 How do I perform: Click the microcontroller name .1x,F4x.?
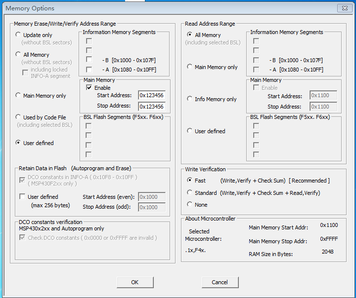pyautogui.click(x=195, y=250)
